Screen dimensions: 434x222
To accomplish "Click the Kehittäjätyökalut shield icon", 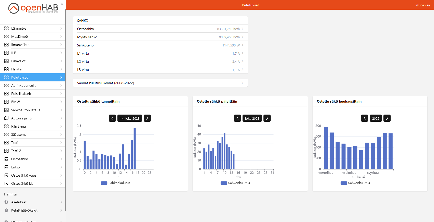I will (6, 210).
